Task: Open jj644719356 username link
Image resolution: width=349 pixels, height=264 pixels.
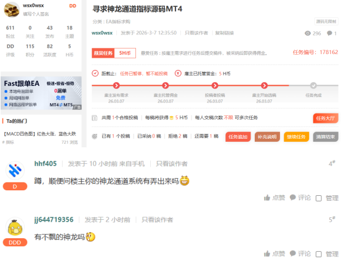Action: (54, 220)
